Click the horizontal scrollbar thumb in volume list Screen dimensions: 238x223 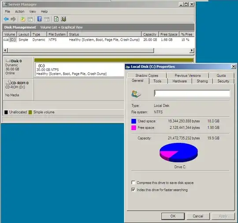[81, 50]
